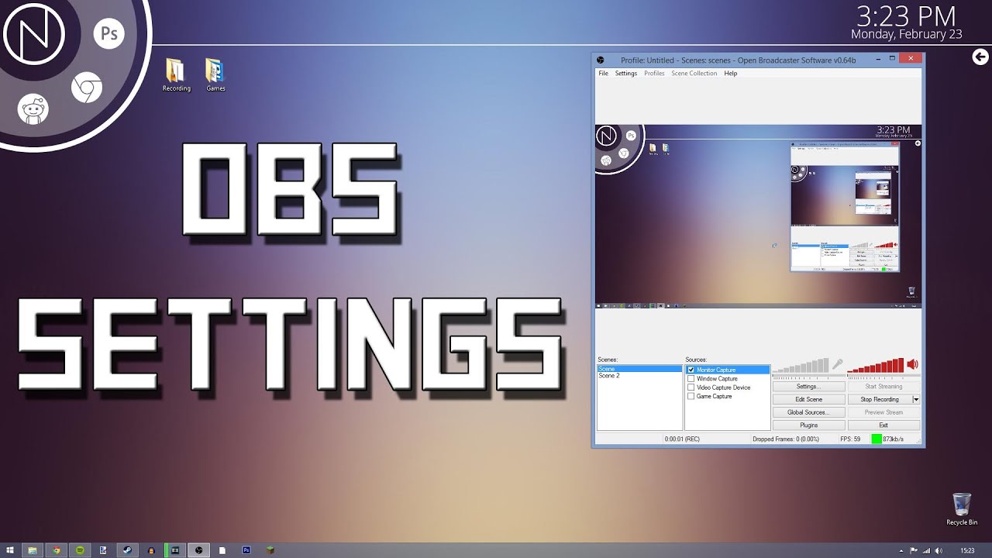Enable the Window Capture source
This screenshot has width=992, height=558.
click(x=691, y=378)
